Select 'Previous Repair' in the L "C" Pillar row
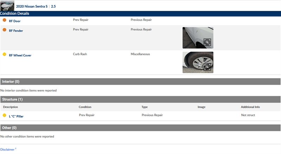This screenshot has height=154, width=281. [152, 115]
